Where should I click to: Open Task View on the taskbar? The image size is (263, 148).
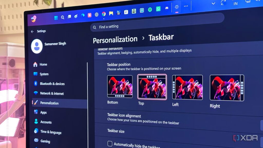click(x=69, y=16)
